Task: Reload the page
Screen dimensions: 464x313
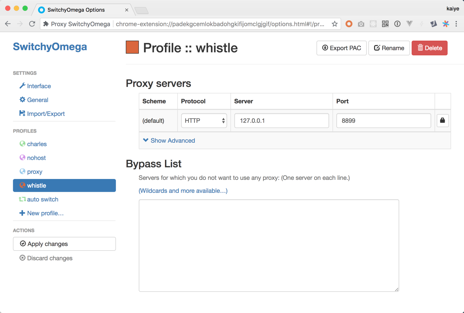Action: click(32, 24)
